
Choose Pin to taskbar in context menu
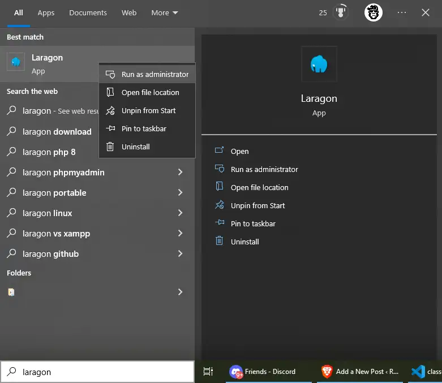click(144, 128)
